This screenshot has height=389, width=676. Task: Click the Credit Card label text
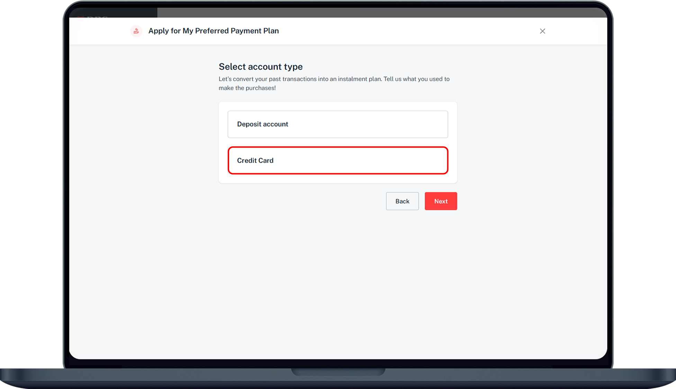pyautogui.click(x=255, y=160)
